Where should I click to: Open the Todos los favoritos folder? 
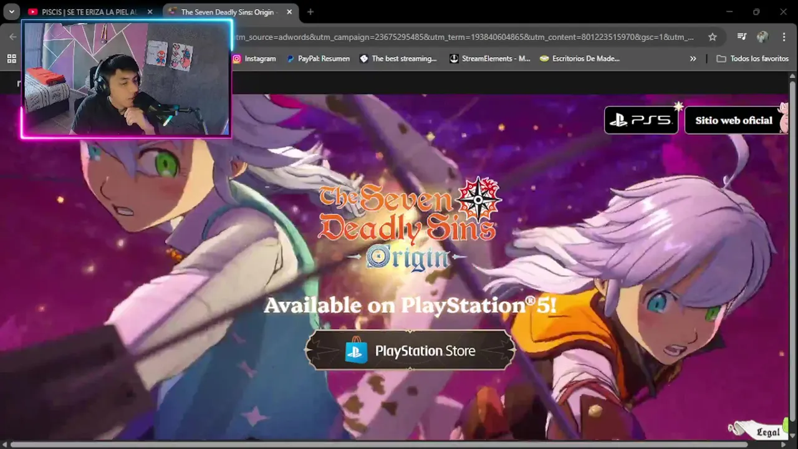pyautogui.click(x=752, y=59)
